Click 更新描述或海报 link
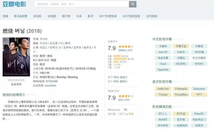This screenshot has height=133, width=214. click(16, 80)
